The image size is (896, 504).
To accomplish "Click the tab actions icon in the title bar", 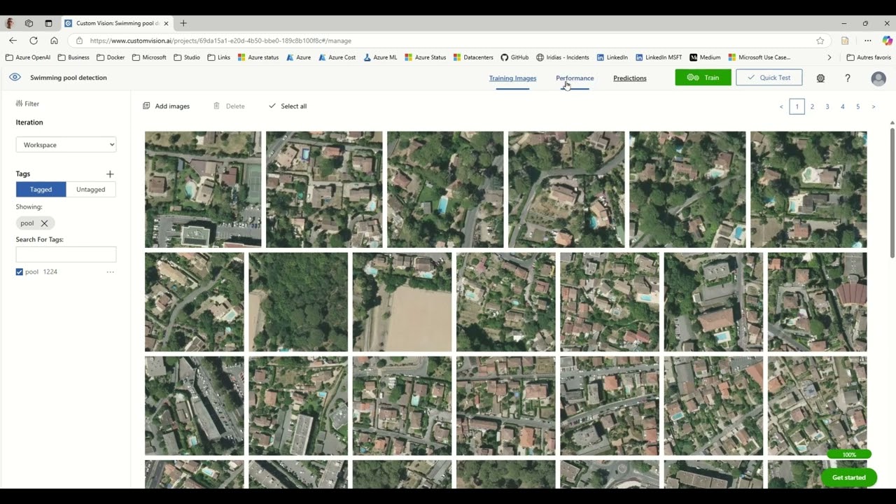I will coord(48,23).
